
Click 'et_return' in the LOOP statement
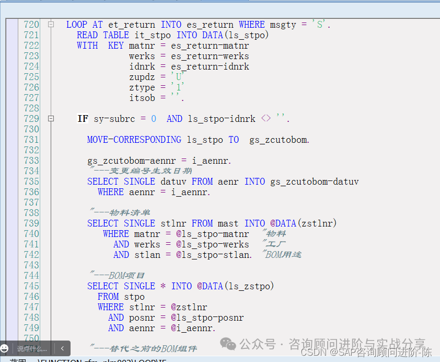pos(132,25)
